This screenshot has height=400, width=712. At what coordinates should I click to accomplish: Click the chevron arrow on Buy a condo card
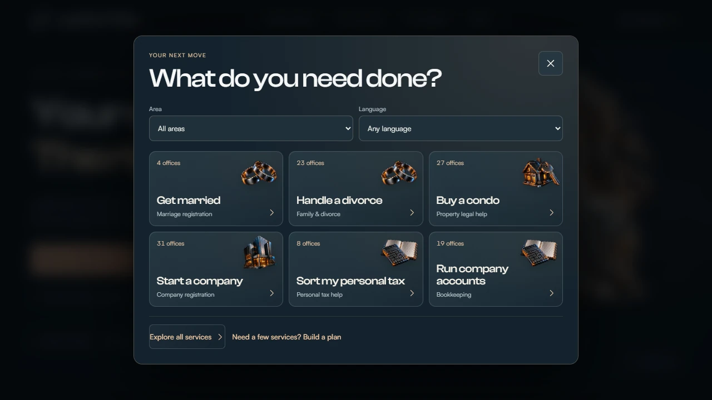pos(552,213)
